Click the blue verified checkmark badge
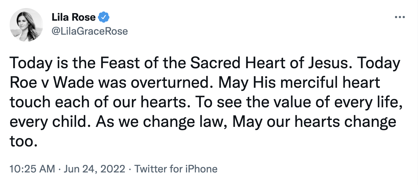This screenshot has width=418, height=185. (x=104, y=18)
